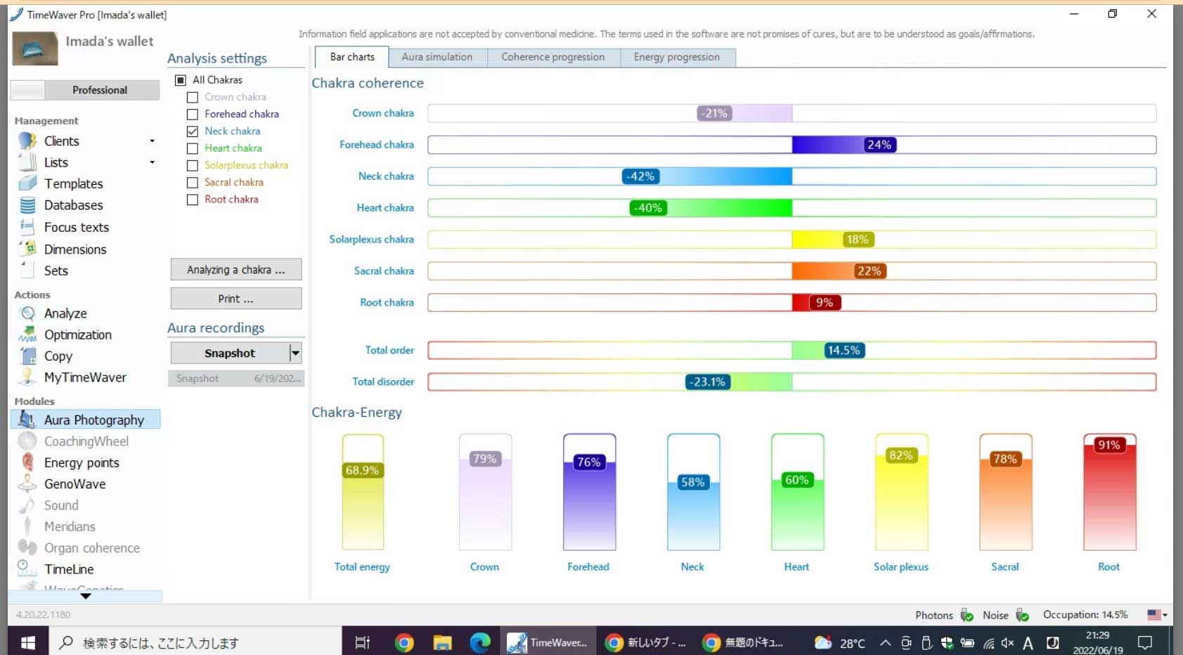Open the Snapshot button dropdown arrow
Screen dimensions: 1183x655
point(295,353)
